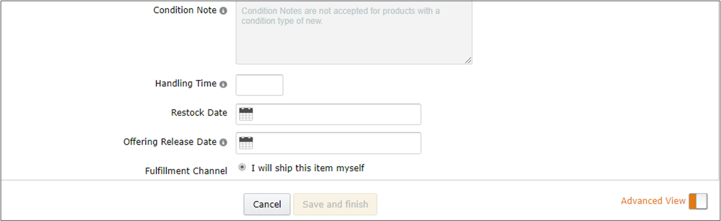Click the Fulfillment Channel label

(186, 171)
